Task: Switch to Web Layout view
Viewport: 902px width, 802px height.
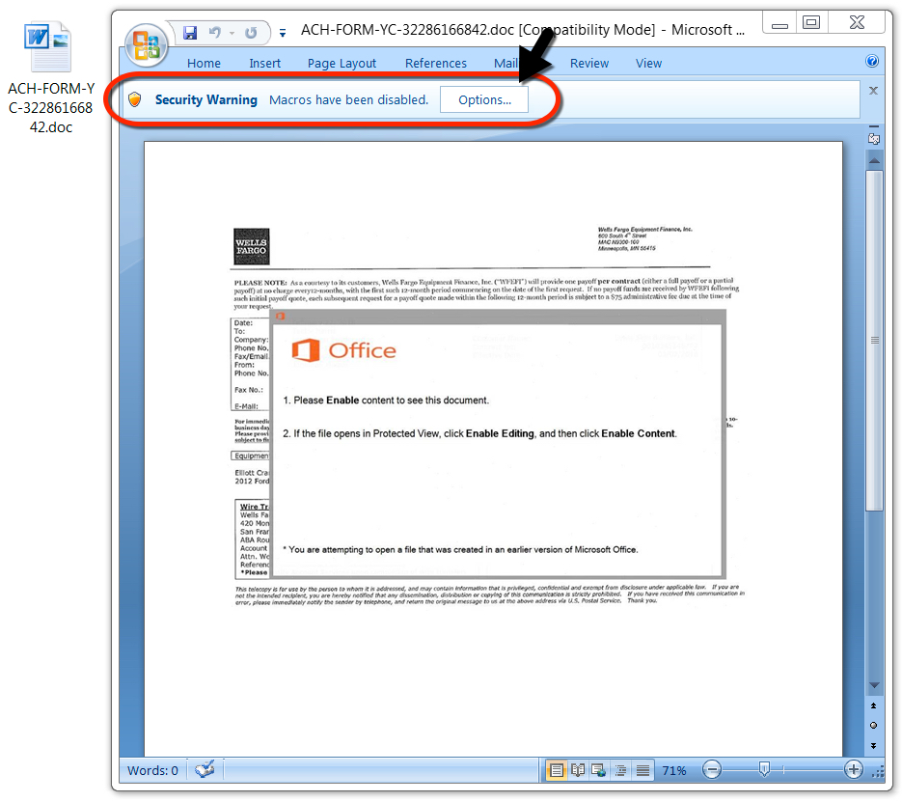Action: point(599,770)
